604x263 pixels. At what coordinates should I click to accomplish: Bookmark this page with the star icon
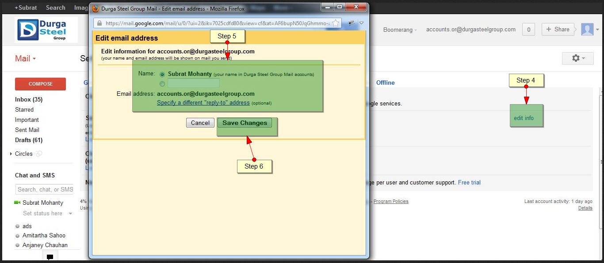[336, 23]
